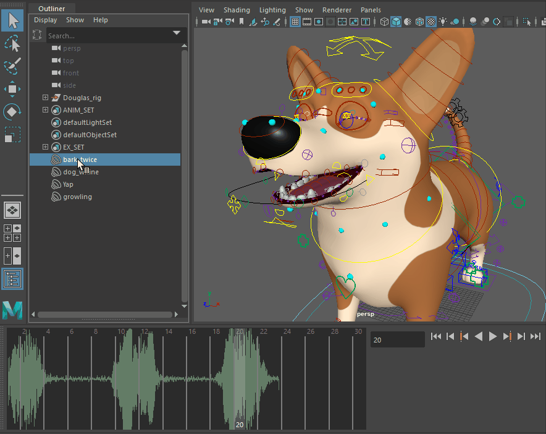Play the animation forwards
Image resolution: width=546 pixels, height=434 pixels.
click(493, 336)
